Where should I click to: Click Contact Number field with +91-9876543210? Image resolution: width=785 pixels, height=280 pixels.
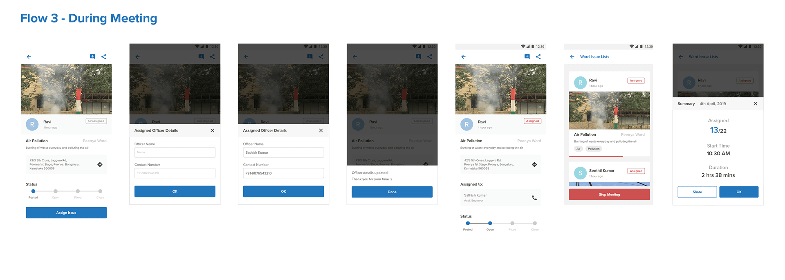tap(283, 173)
